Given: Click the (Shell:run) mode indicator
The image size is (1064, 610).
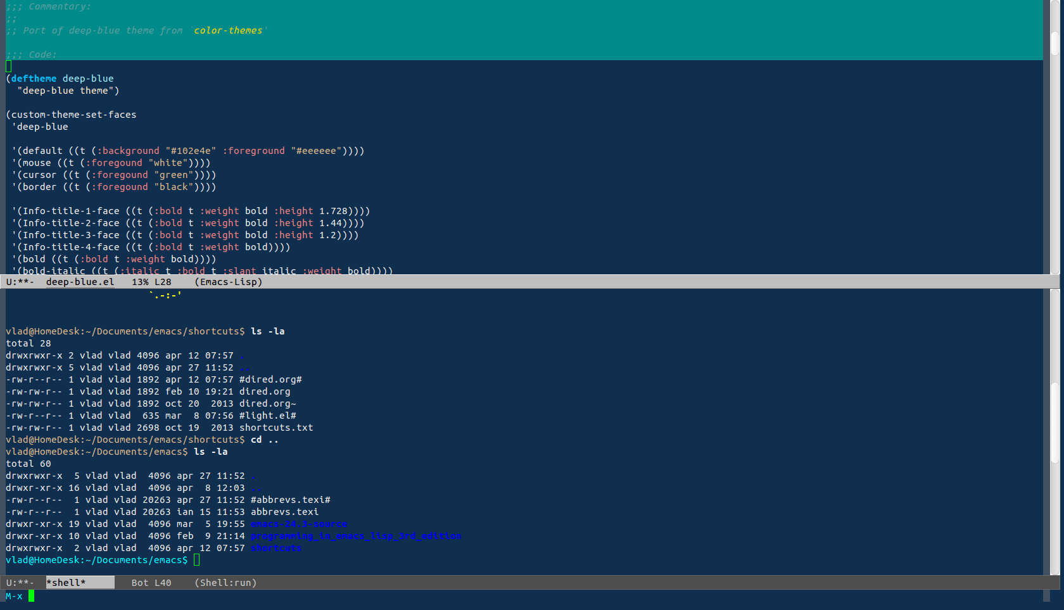Looking at the screenshot, I should pyautogui.click(x=225, y=582).
